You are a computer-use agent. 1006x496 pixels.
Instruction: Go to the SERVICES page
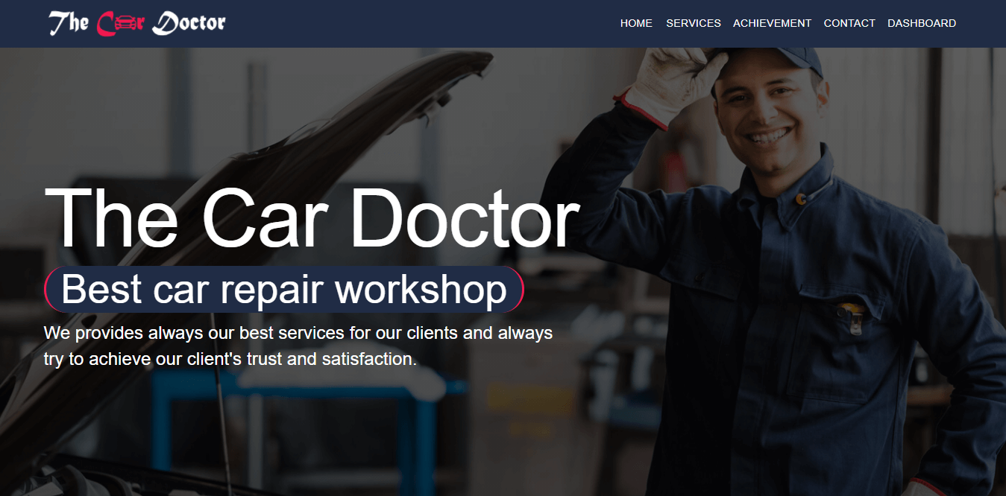coord(694,23)
